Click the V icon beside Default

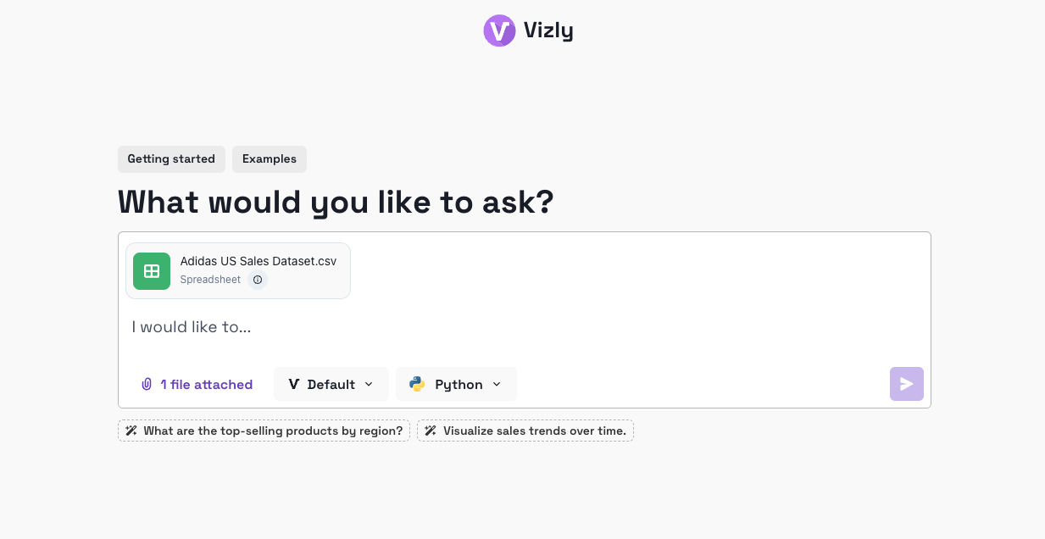[294, 385]
